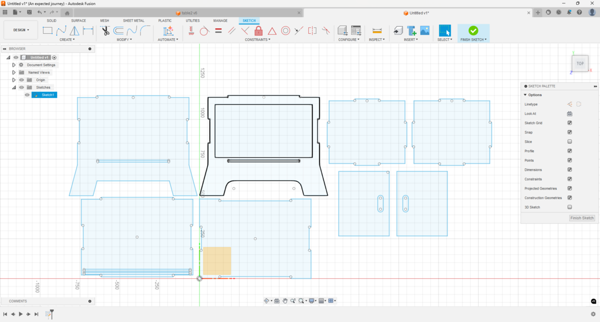Toggle the Snap checkbox
This screenshot has height=322, width=600.
(569, 132)
